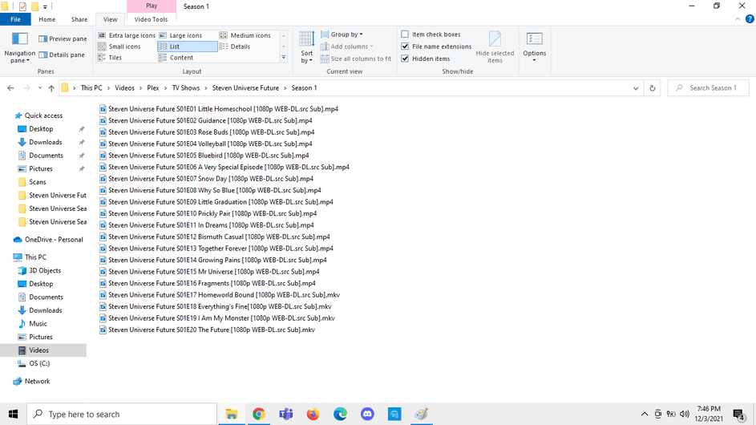Open the Sort by menu
This screenshot has width=756, height=425.
coord(306,47)
